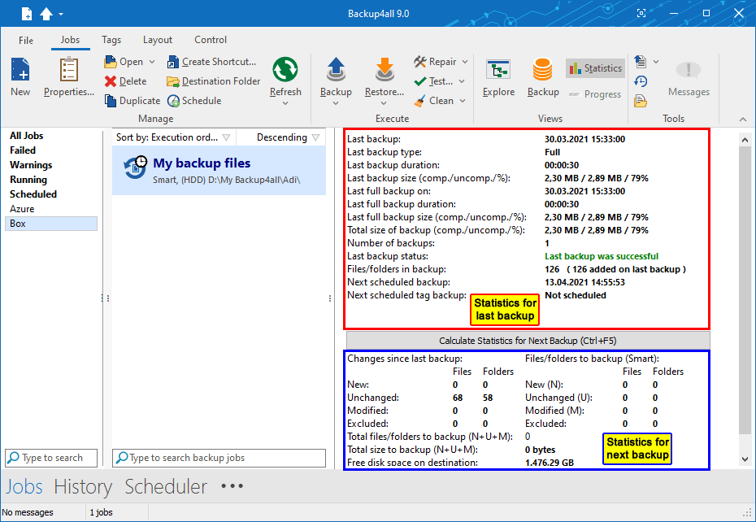The width and height of the screenshot is (756, 522).
Task: Switch to the Control ribbon tab
Action: pyautogui.click(x=211, y=40)
